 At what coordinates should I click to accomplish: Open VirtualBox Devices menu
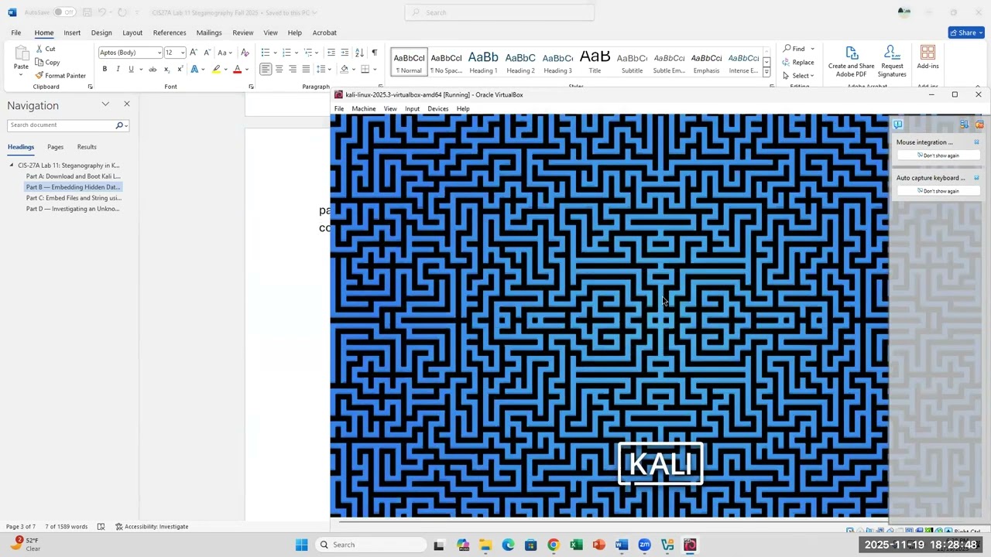pos(437,109)
